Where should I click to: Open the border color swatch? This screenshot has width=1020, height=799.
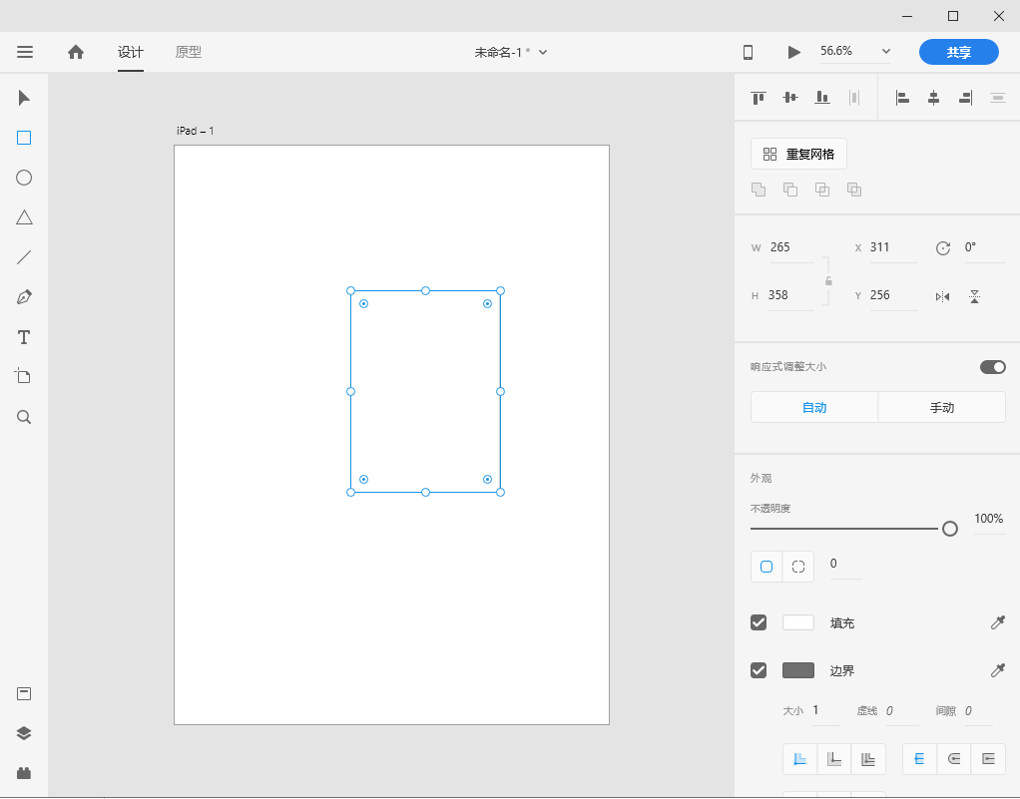[x=798, y=670]
